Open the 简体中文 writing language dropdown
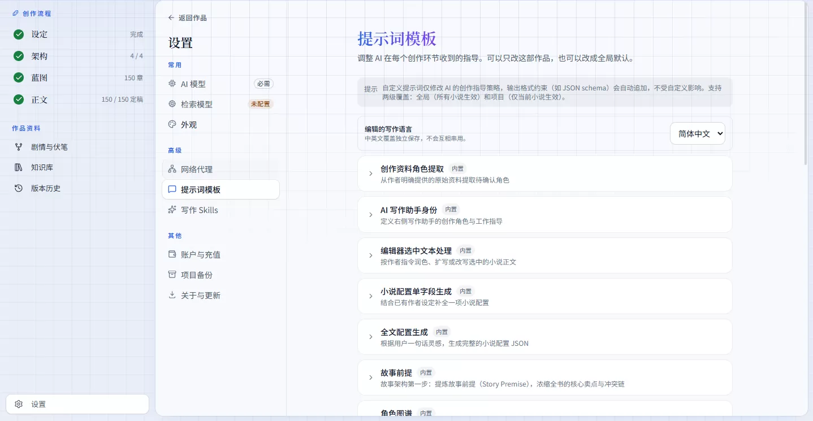The image size is (813, 421). click(x=698, y=133)
